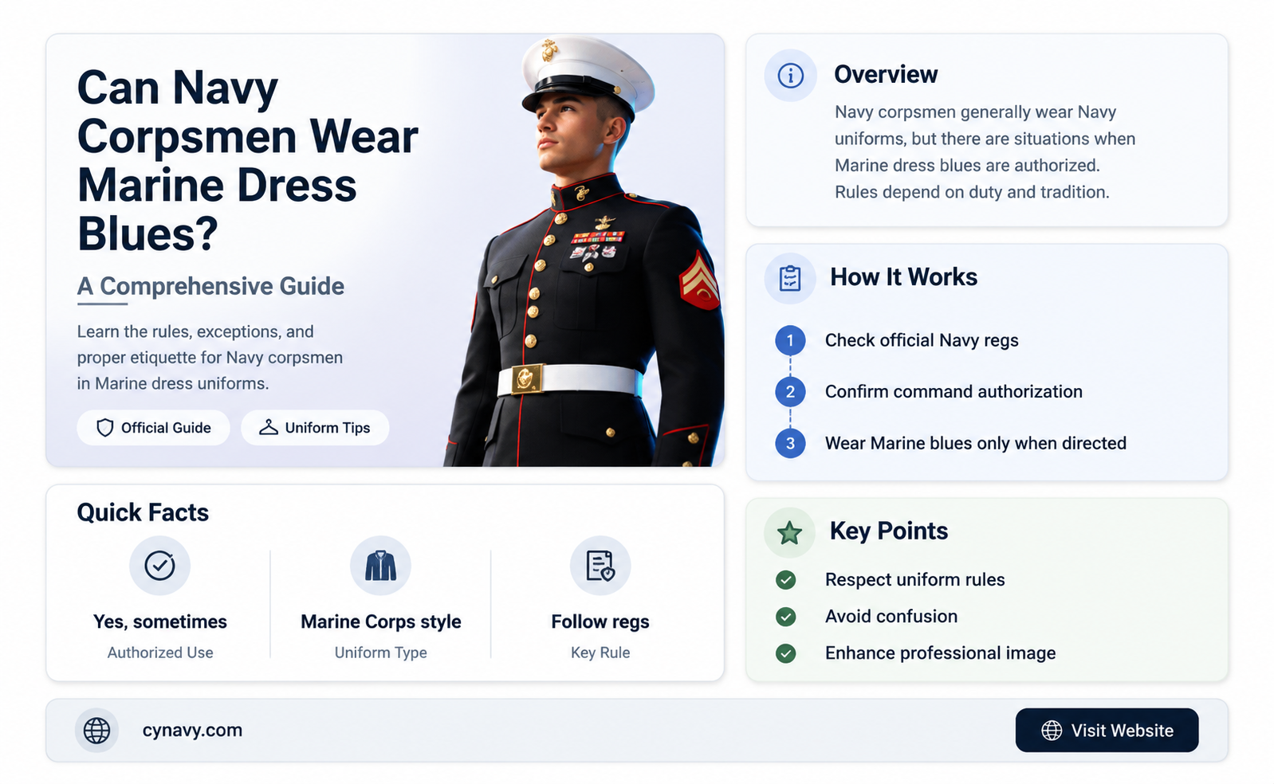Click the jacket icon above Marine Corps style
The width and height of the screenshot is (1274, 784).
(x=380, y=566)
